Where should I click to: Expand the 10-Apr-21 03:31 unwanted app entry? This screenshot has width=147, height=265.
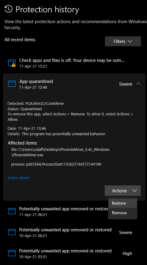coord(74,253)
